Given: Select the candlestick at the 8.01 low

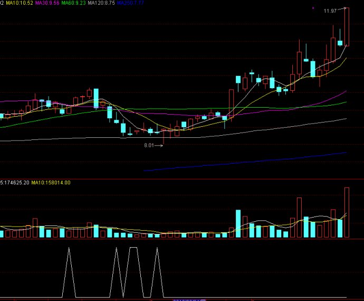Looking at the screenshot, I should click(x=164, y=135).
